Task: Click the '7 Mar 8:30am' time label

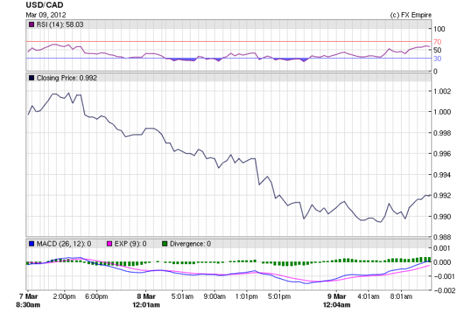Action: (x=28, y=301)
